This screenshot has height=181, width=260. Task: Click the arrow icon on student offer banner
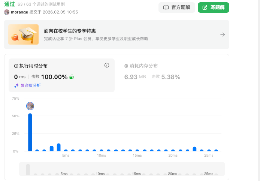[x=223, y=34]
